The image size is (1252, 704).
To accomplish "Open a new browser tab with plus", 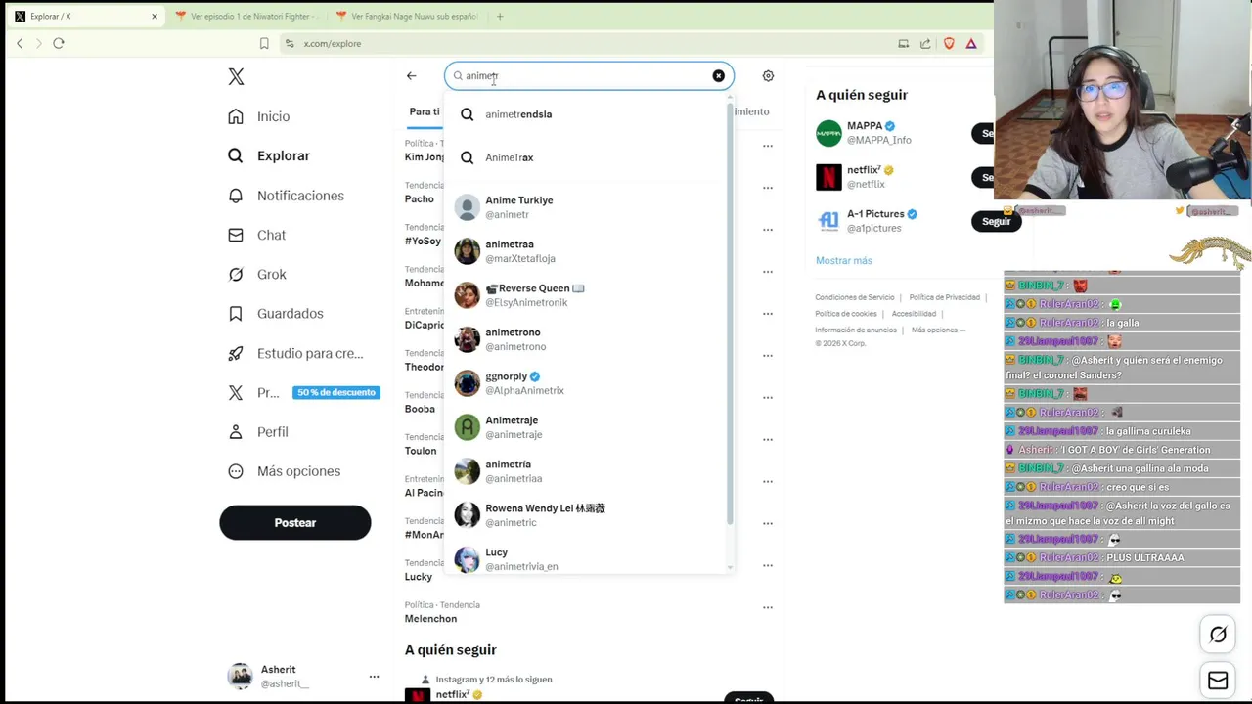I will pos(500,16).
